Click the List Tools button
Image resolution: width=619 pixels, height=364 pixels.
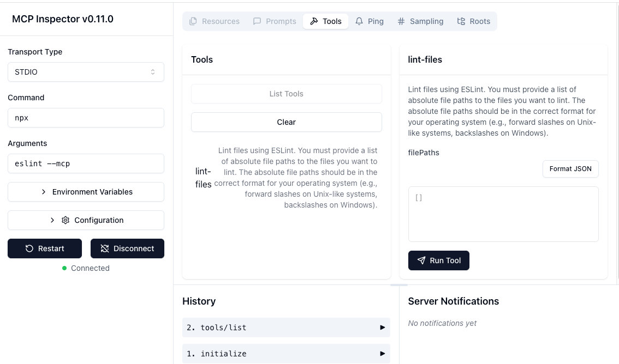[x=286, y=94]
